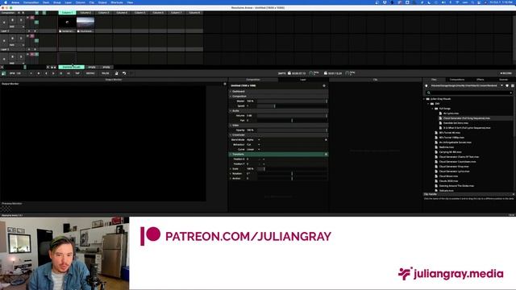Close the Clip Handle help box
Screen dimensions: 516x290
pyautogui.click(x=513, y=194)
